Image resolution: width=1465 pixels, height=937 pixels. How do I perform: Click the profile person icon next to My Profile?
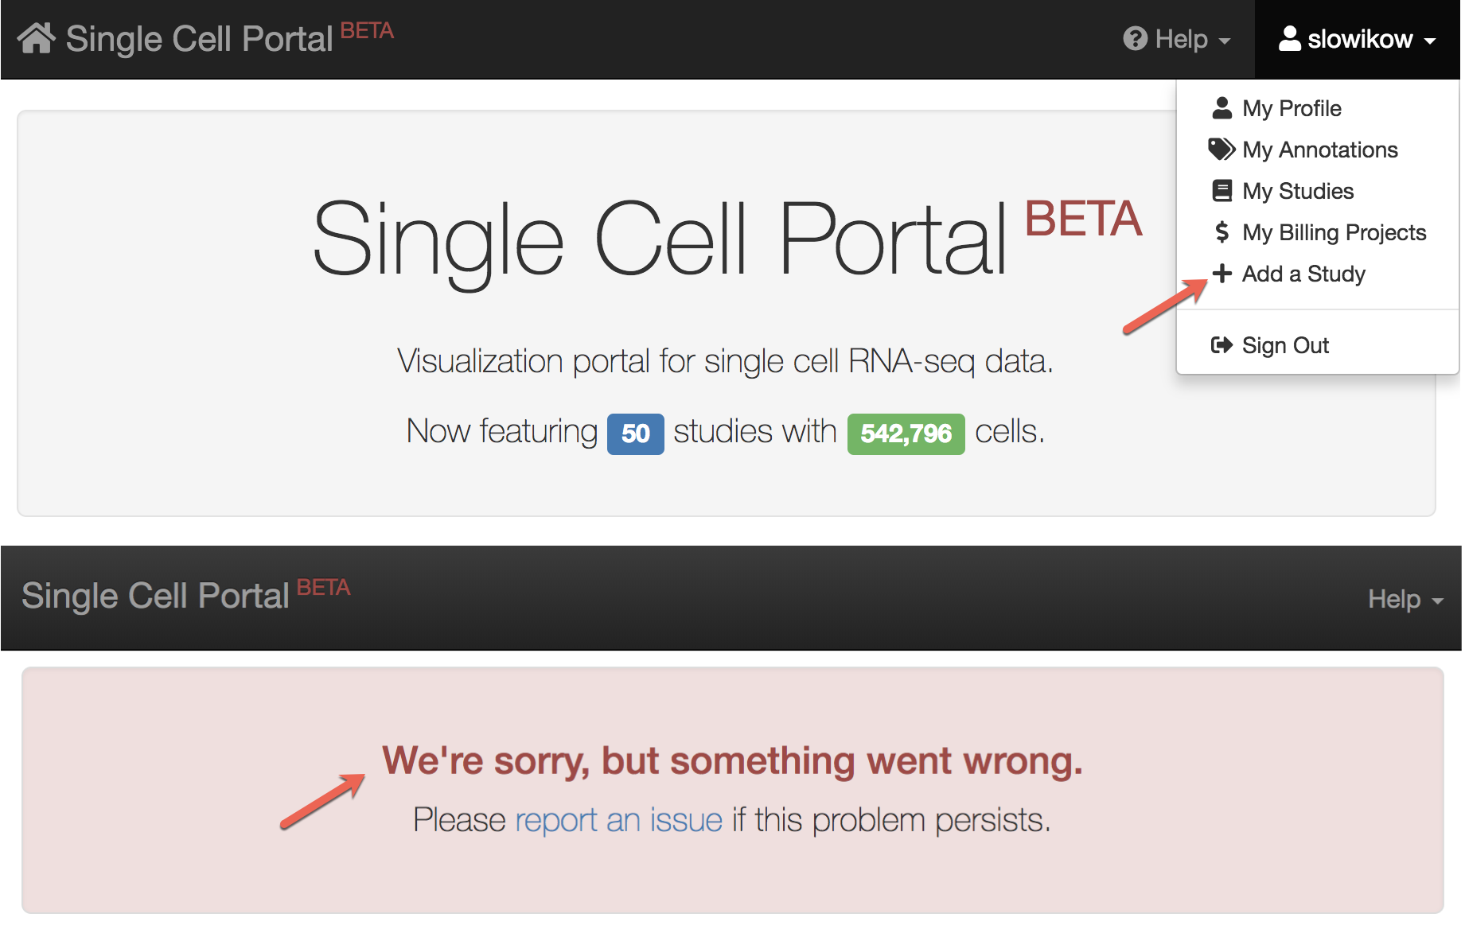pyautogui.click(x=1221, y=108)
